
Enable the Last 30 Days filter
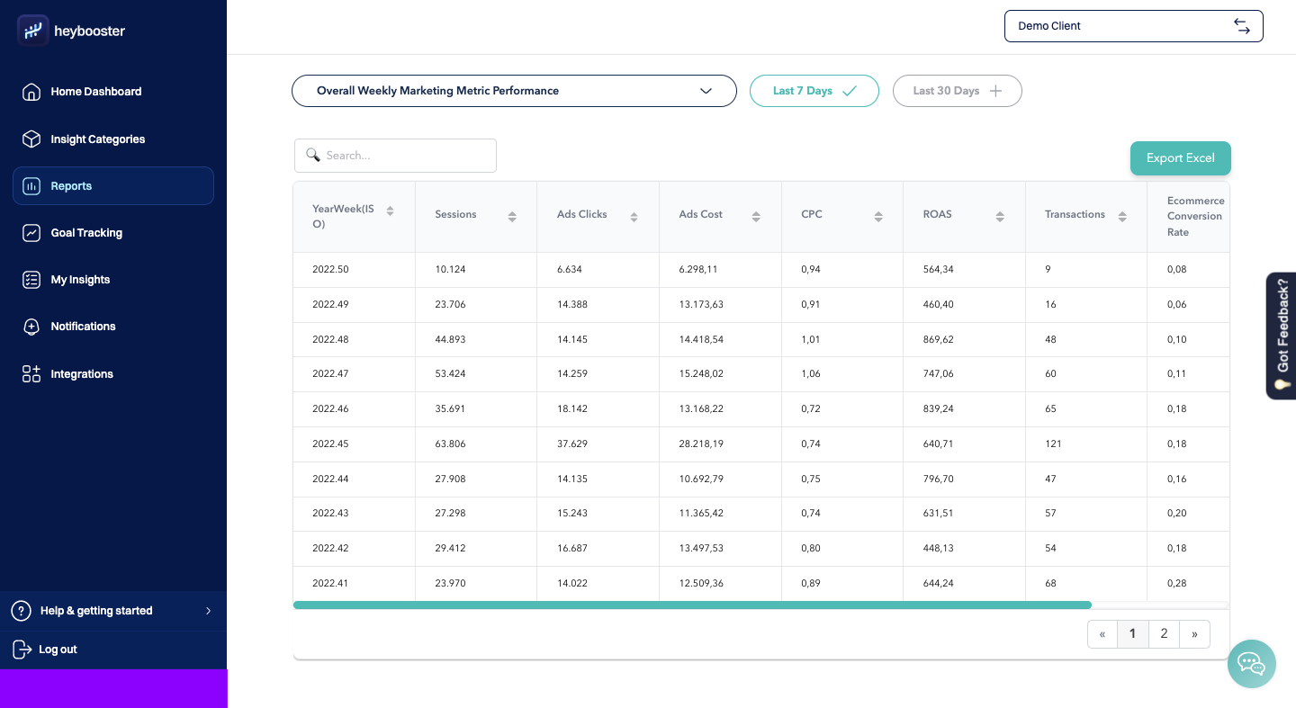[957, 91]
